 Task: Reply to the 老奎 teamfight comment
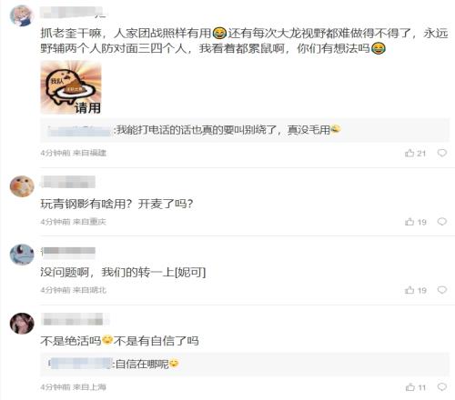pos(442,153)
